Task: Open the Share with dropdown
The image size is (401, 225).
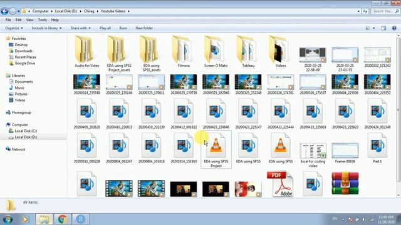Action: pyautogui.click(x=81, y=28)
